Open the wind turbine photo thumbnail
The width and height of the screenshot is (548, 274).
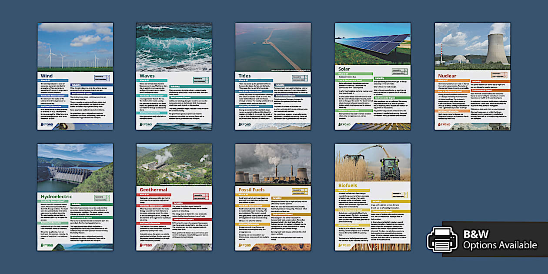coord(75,47)
